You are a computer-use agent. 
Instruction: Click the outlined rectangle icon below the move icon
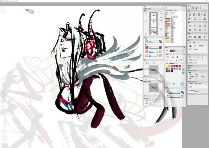pos(190,30)
